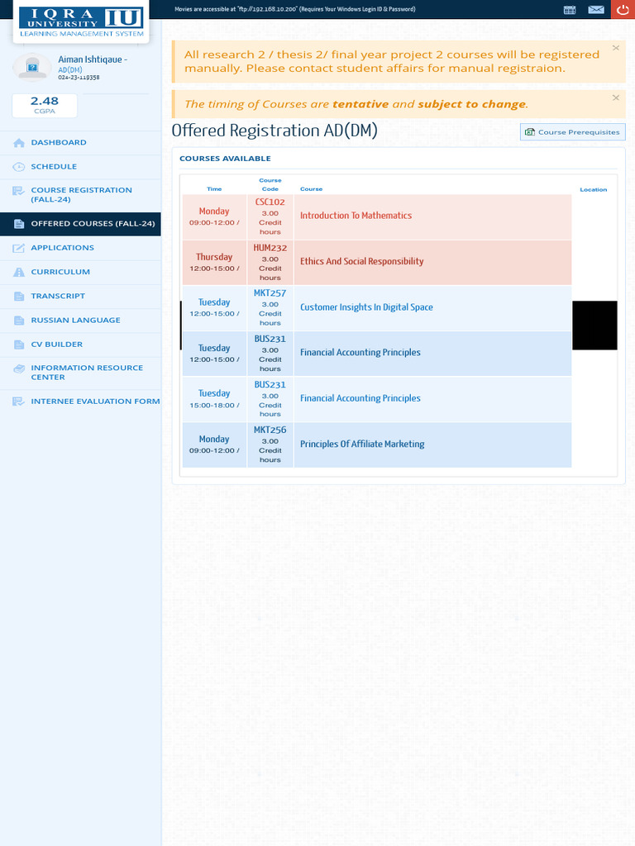Open Transcript from the sidebar
Screen dimensions: 635x846
pyautogui.click(x=80, y=297)
